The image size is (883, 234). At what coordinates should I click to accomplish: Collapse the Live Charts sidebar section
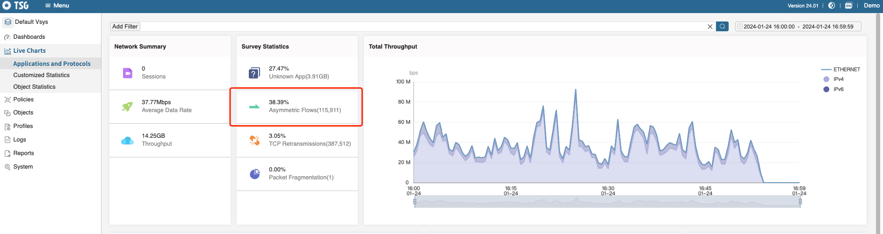point(29,51)
